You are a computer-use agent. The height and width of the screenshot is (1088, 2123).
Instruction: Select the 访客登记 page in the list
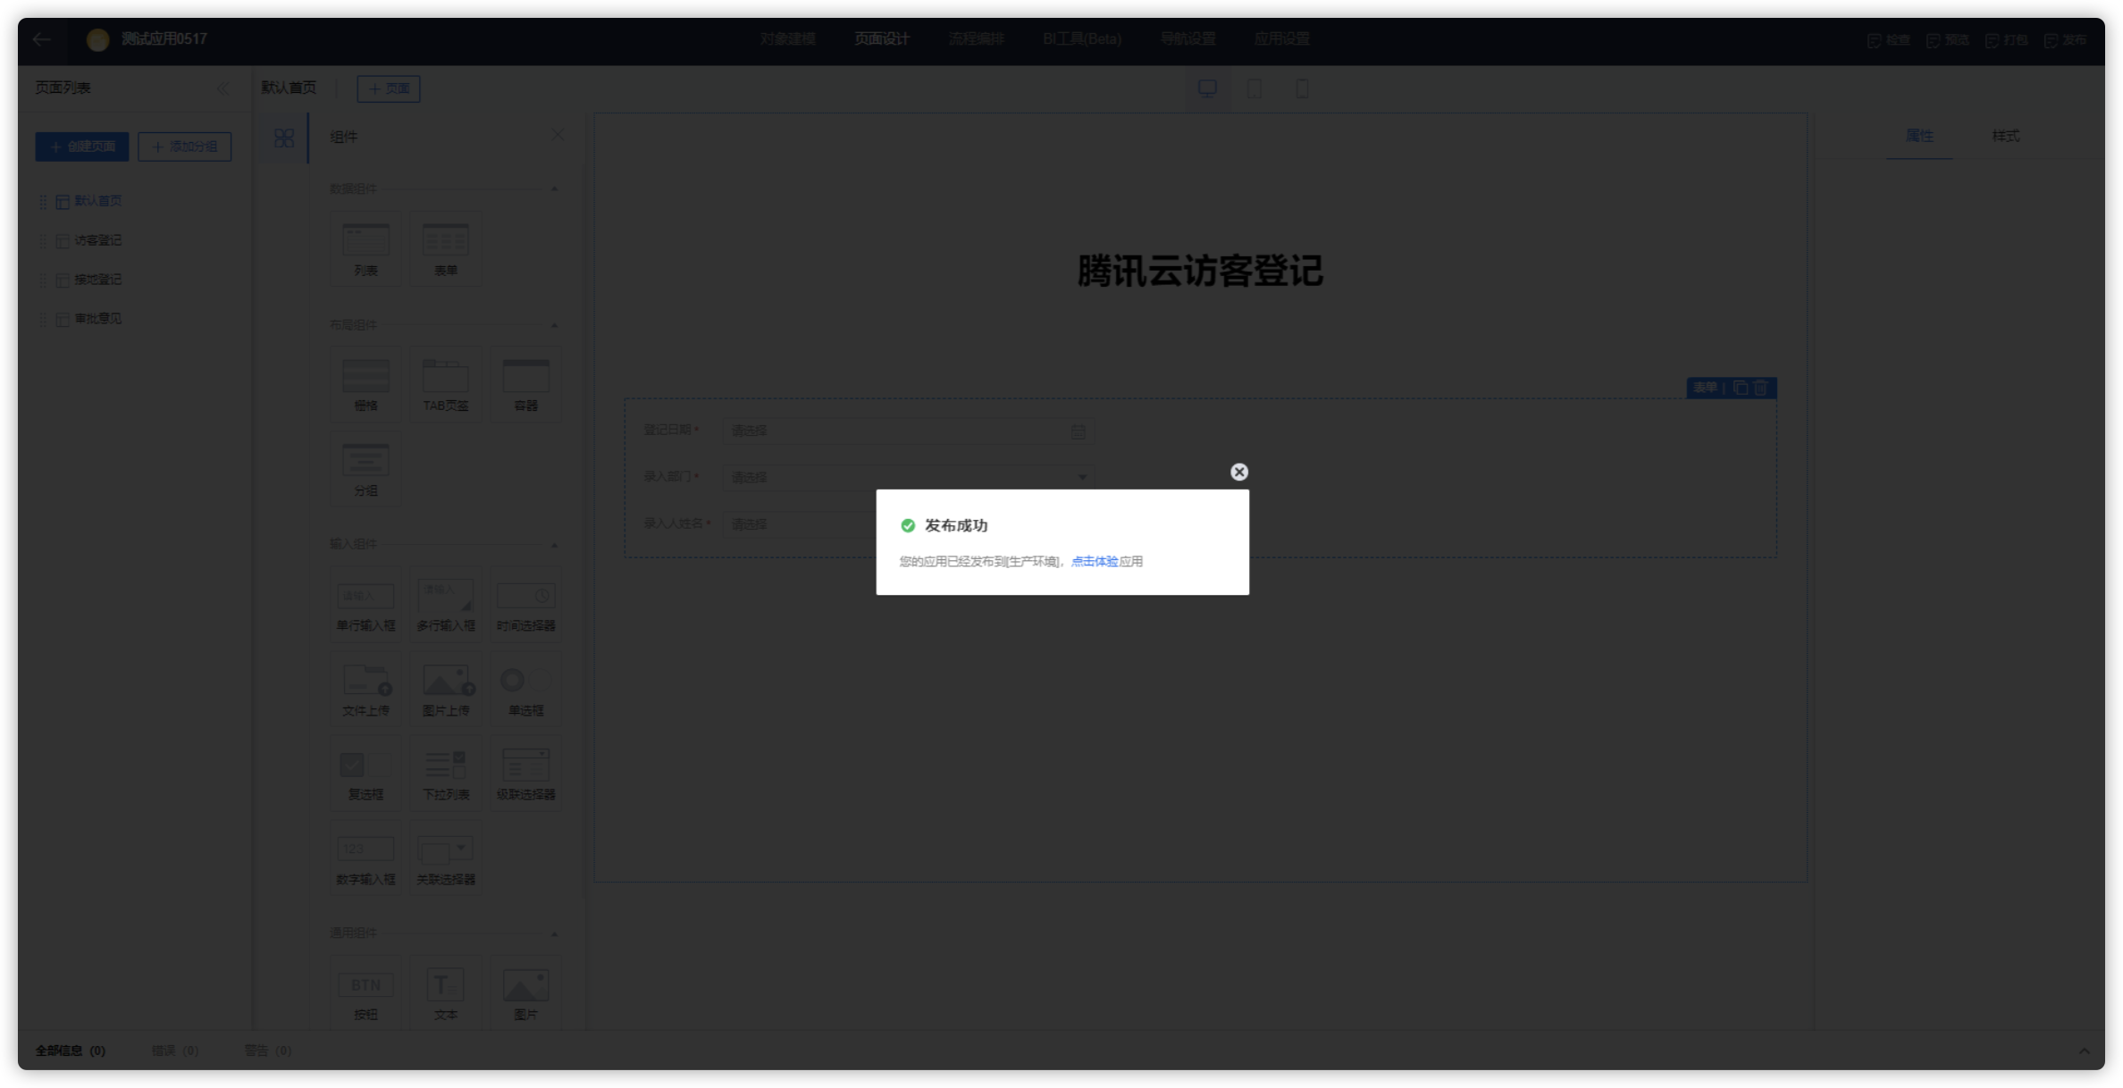[x=98, y=240]
